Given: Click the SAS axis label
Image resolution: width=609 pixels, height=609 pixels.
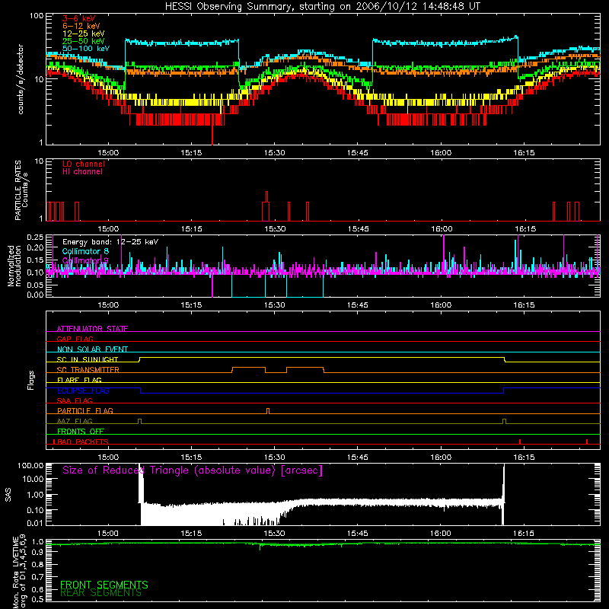Looking at the screenshot, I should (8, 495).
